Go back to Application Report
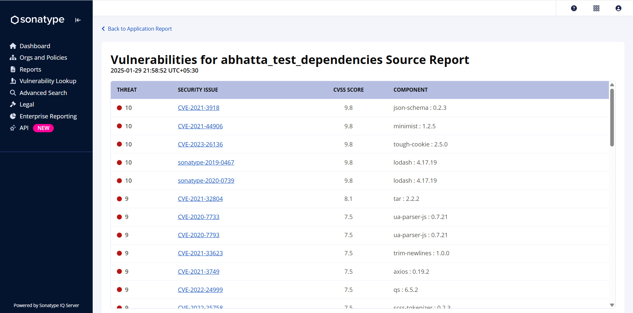633x313 pixels. click(140, 29)
